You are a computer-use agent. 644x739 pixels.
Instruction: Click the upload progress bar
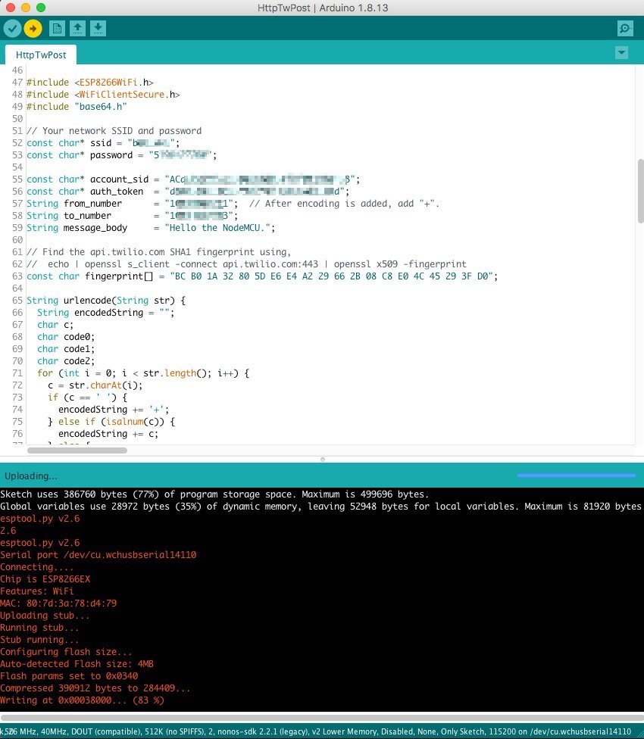(x=576, y=476)
